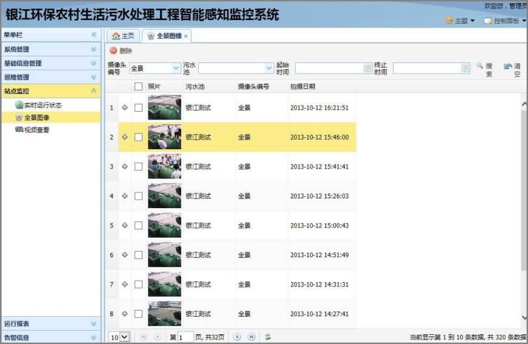Viewport: 528px width, 344px height.
Task: Switch to the 主页 tab
Action: tap(124, 36)
